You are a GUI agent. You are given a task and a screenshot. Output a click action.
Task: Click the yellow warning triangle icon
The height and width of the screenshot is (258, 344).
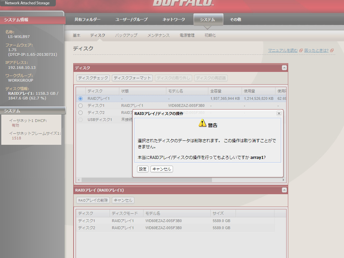[202, 123]
